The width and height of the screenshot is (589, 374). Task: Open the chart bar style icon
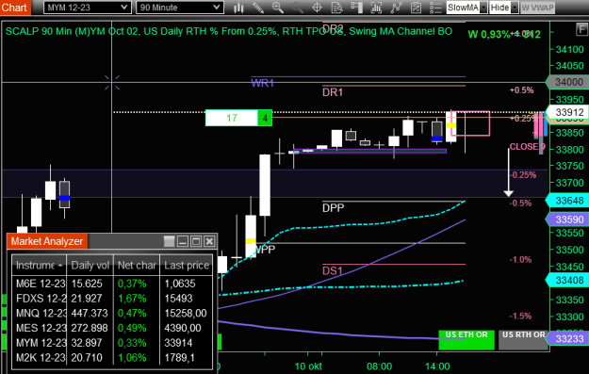[238, 8]
